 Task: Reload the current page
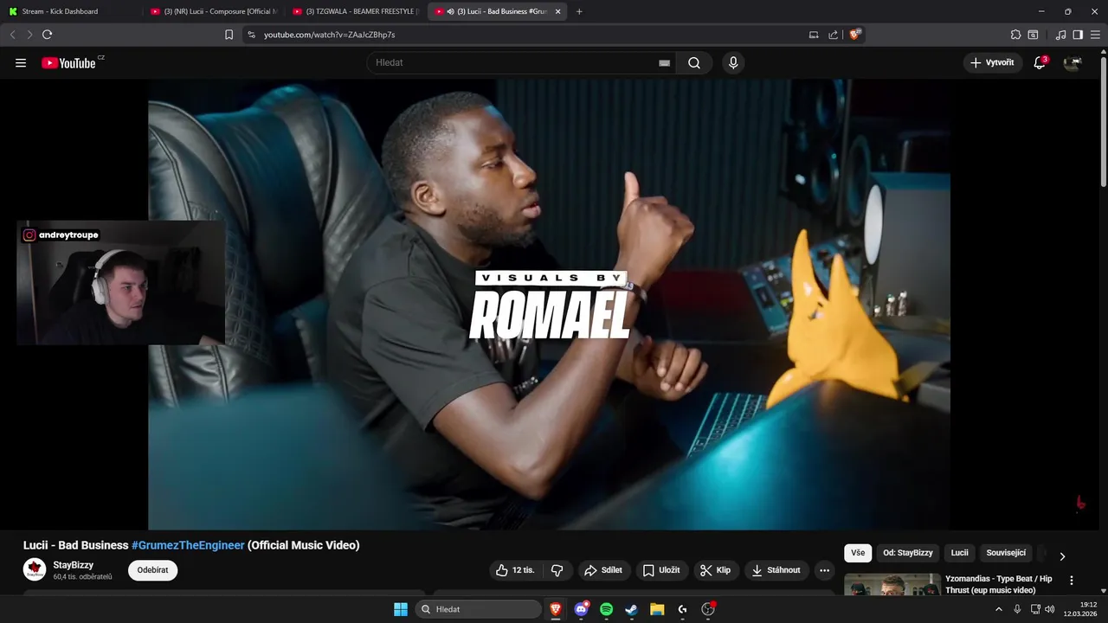pyautogui.click(x=47, y=35)
